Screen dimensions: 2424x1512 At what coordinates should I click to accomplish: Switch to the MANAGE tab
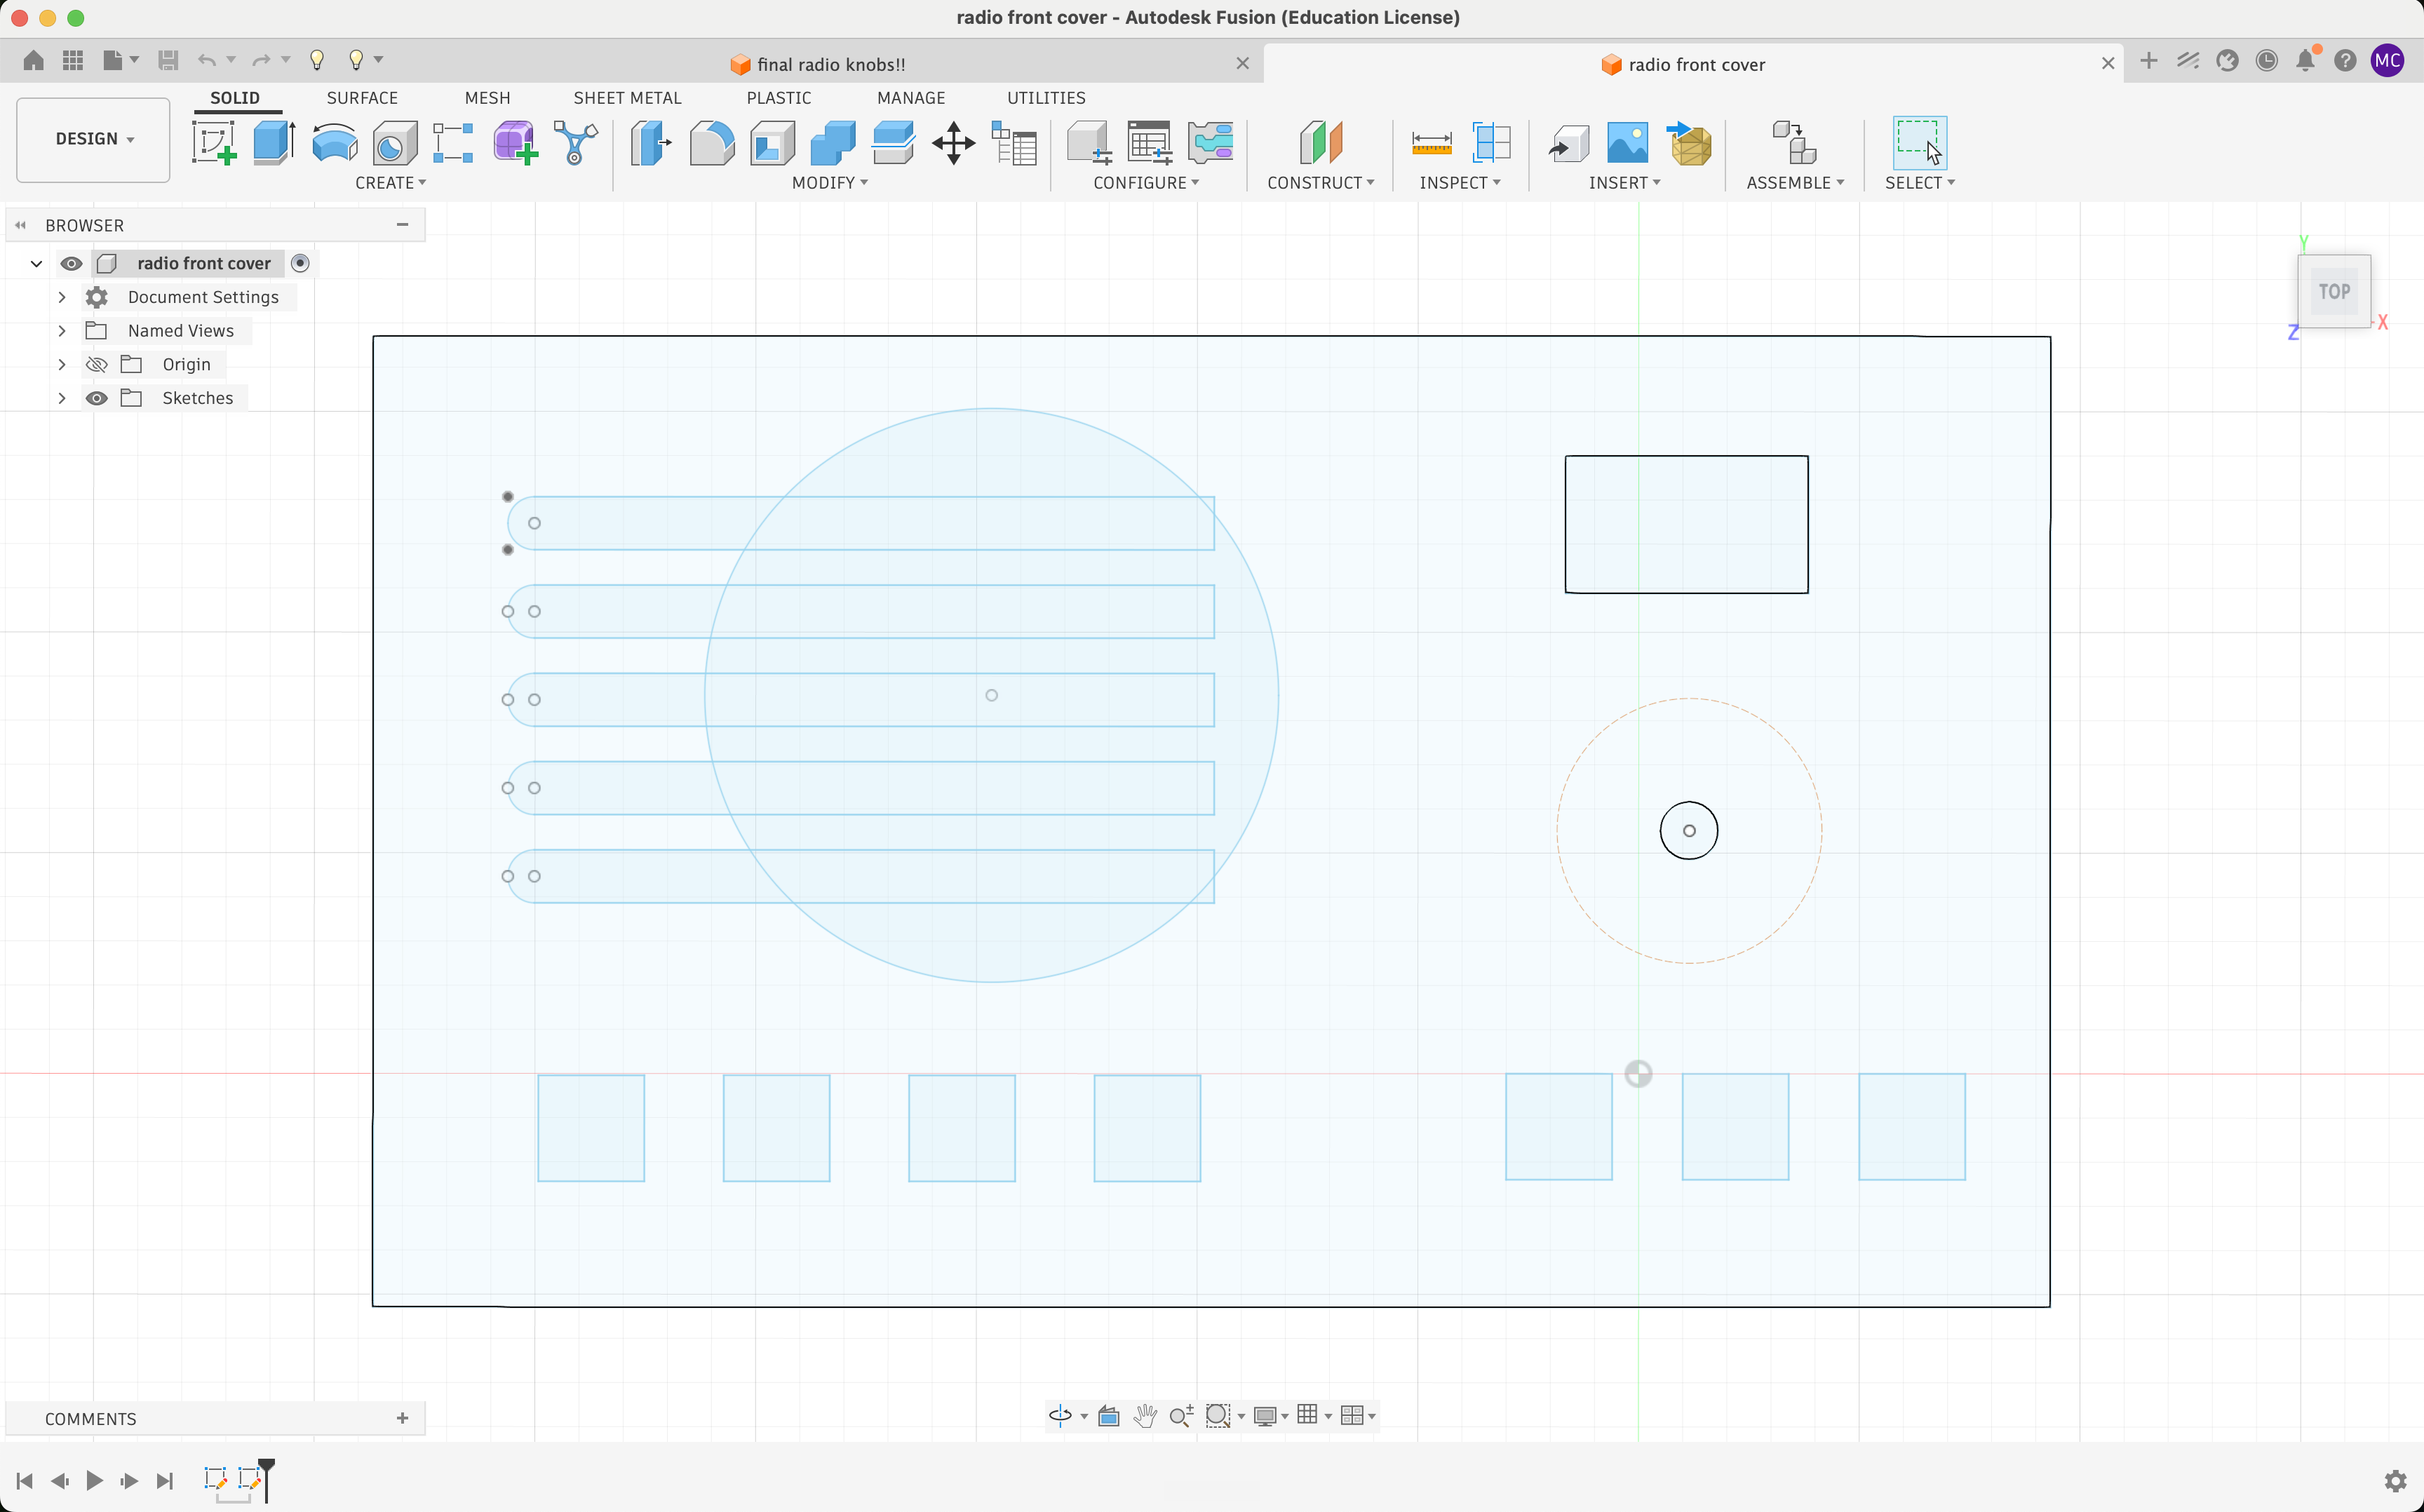point(911,98)
